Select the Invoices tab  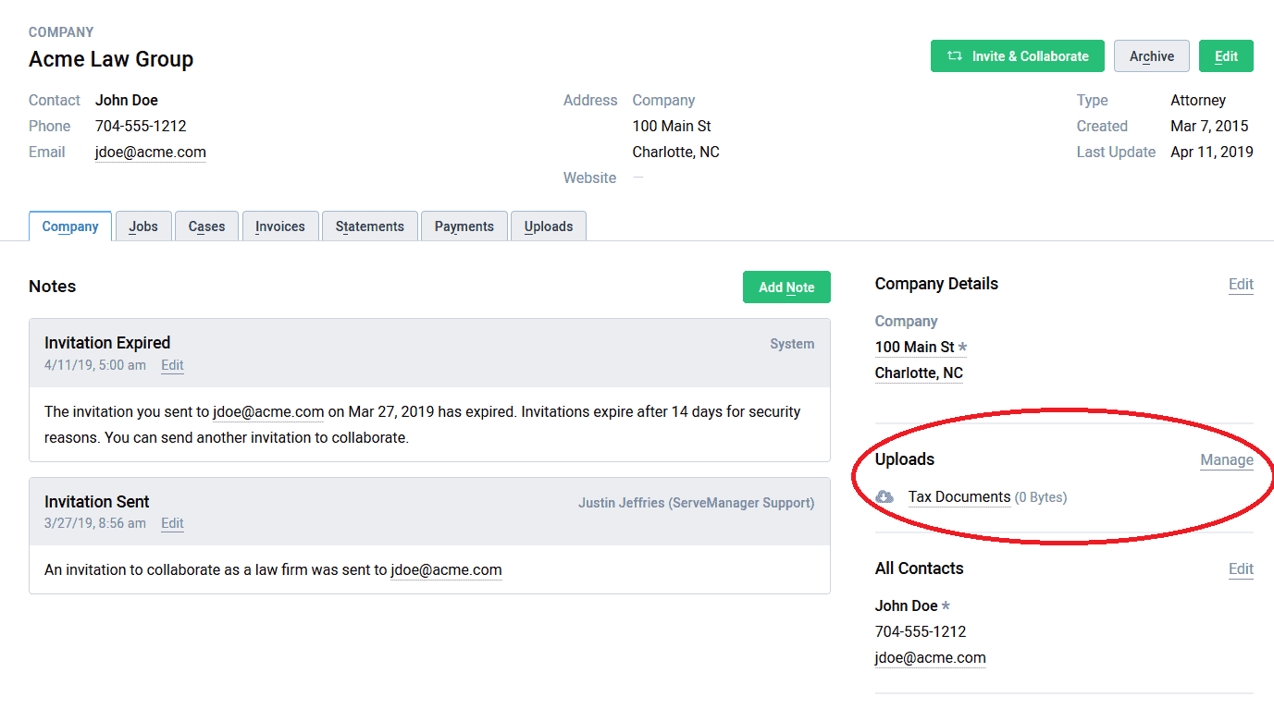[x=280, y=226]
